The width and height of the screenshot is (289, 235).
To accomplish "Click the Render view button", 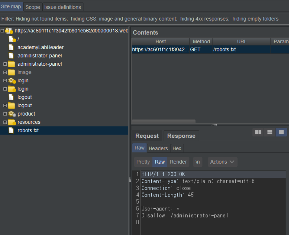I will pyautogui.click(x=178, y=162).
